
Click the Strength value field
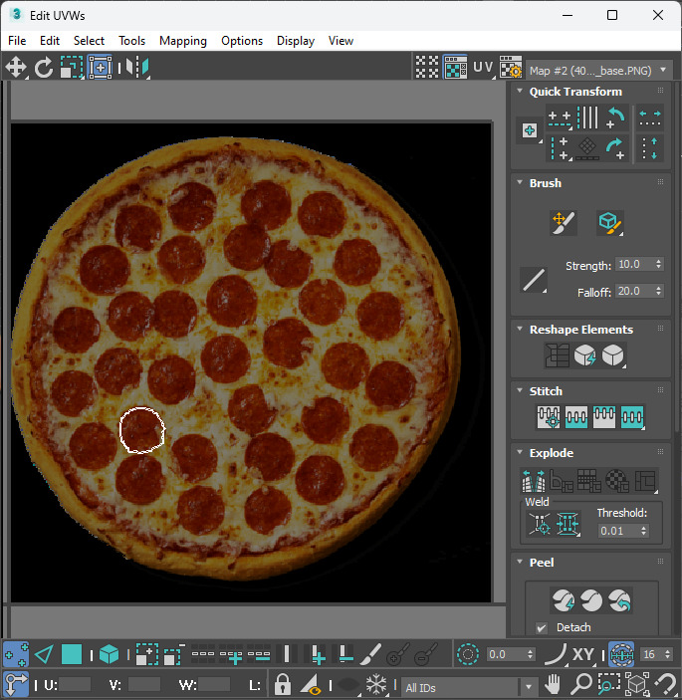tap(634, 264)
